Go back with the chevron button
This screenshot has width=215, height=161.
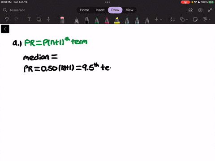5,29
